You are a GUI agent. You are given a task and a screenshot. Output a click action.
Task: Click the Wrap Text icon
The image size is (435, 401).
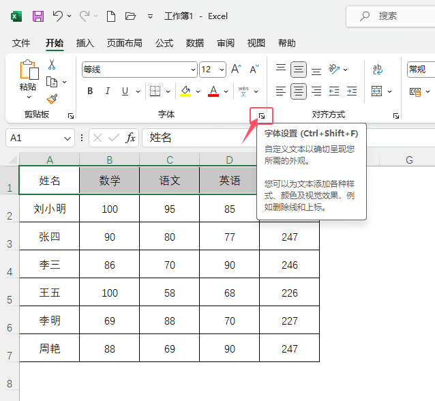pos(378,70)
